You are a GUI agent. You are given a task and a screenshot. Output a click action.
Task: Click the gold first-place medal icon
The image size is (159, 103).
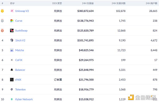pyautogui.click(x=2, y=11)
